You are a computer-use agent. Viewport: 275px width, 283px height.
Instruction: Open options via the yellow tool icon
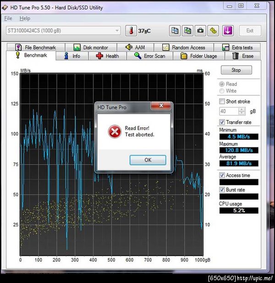pyautogui.click(x=213, y=31)
